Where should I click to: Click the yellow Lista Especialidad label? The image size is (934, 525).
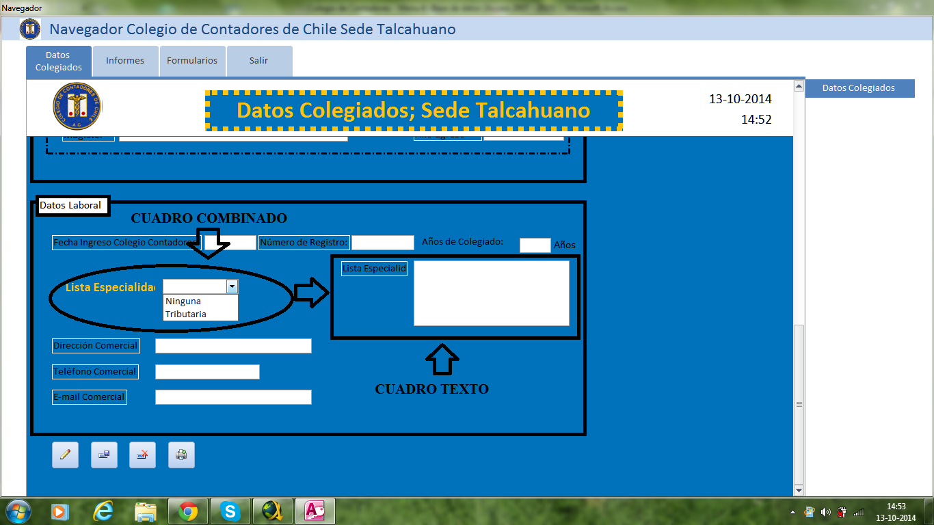[110, 287]
